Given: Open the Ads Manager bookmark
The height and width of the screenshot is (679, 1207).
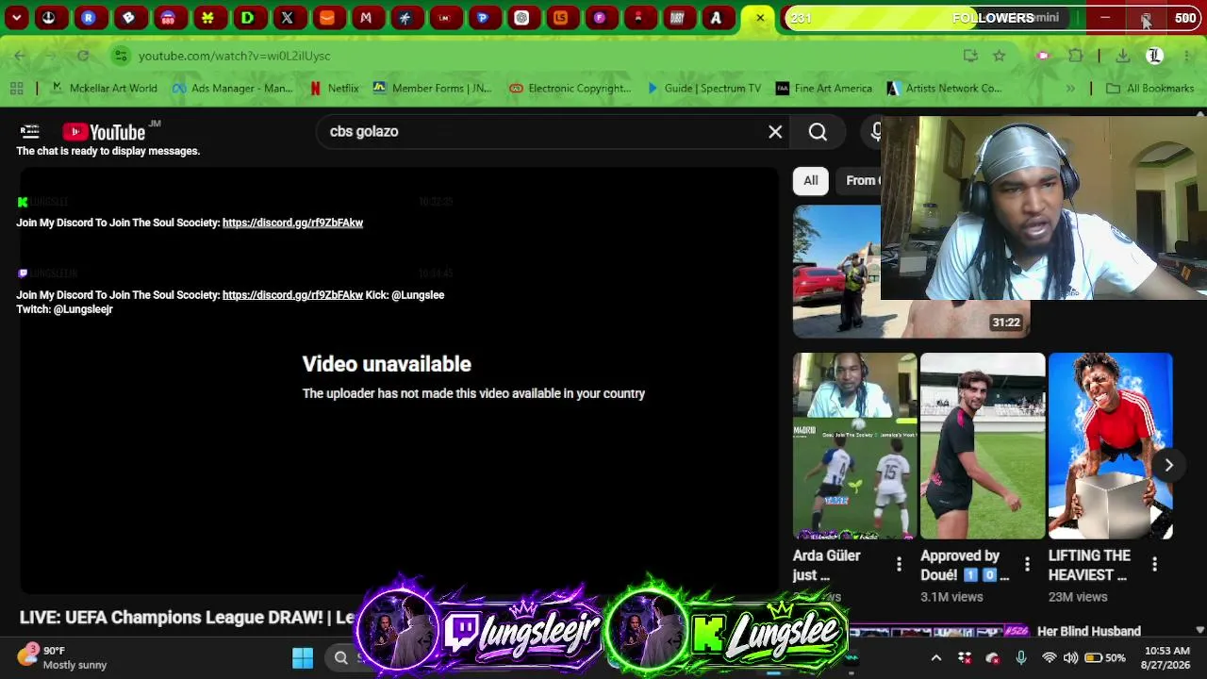Looking at the screenshot, I should click(x=232, y=89).
